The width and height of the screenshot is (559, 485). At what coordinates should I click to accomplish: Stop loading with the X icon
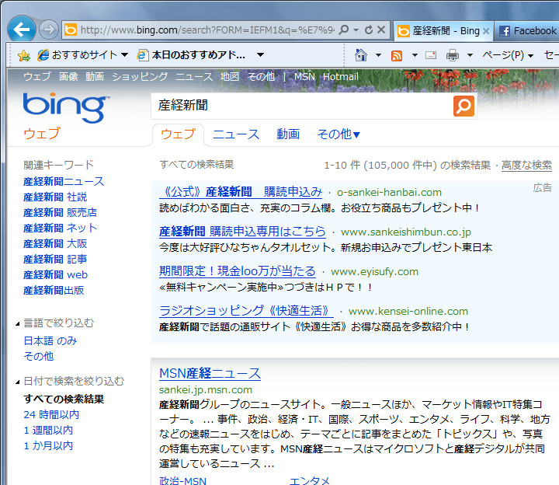click(x=381, y=30)
